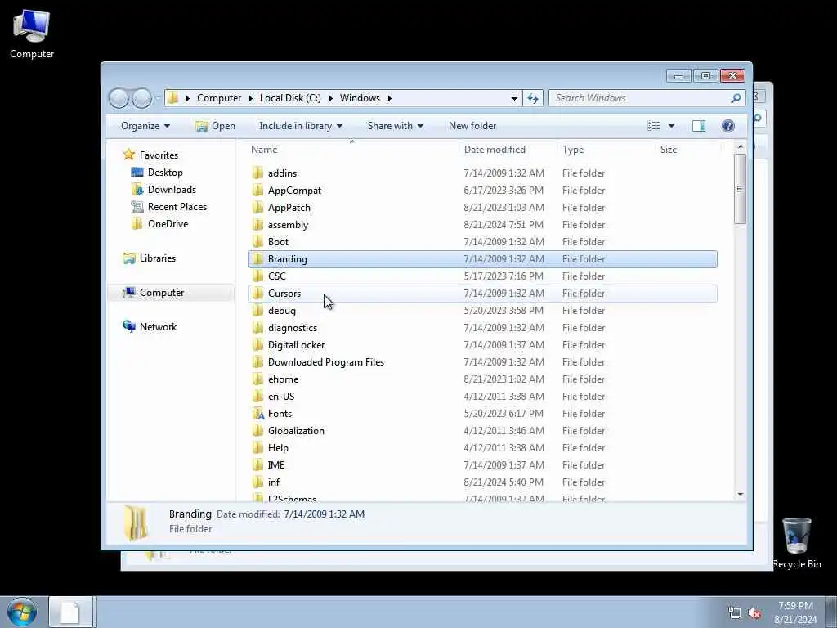This screenshot has height=628, width=837.
Task: Expand the view options dropdown arrow
Action: pyautogui.click(x=671, y=126)
